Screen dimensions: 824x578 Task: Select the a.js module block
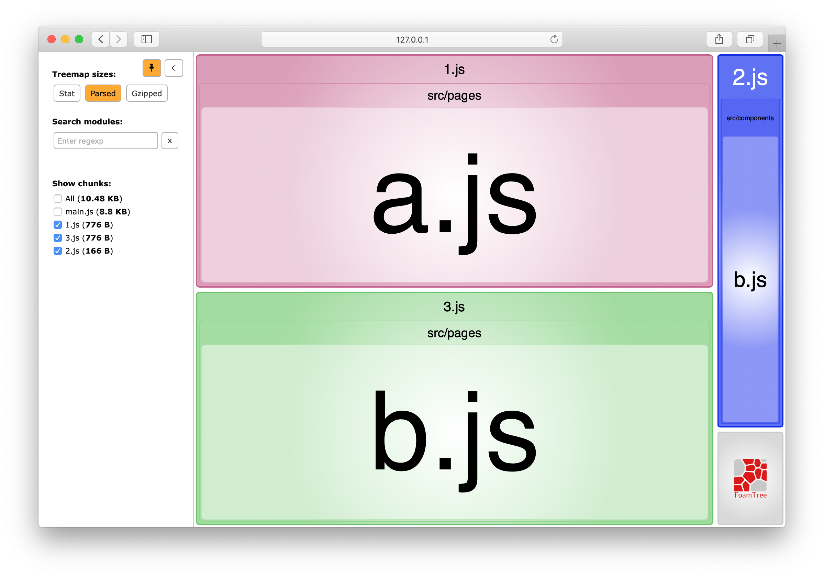point(454,195)
